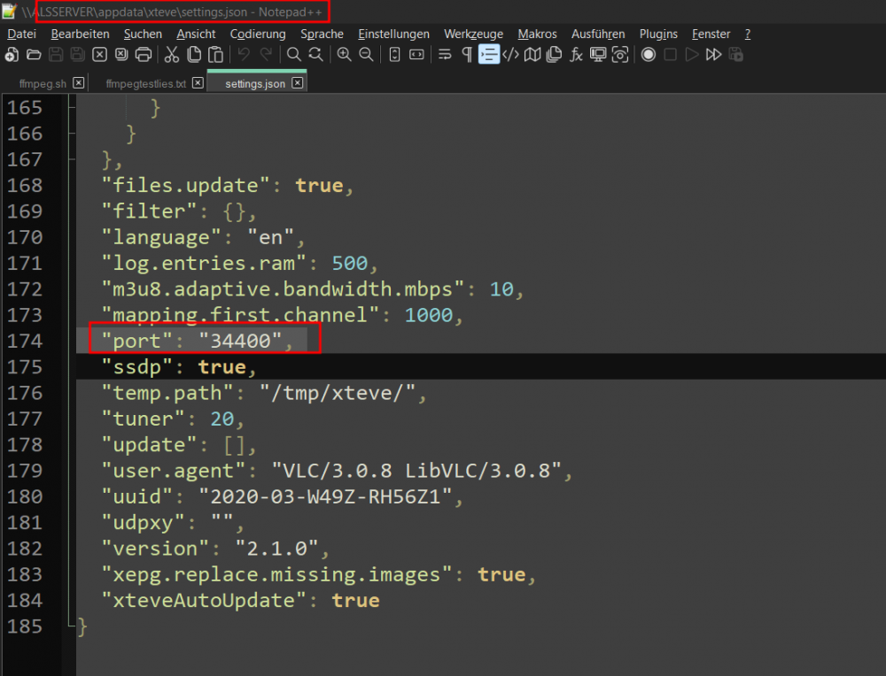Toggle synchronized horizontal scrolling icon
This screenshot has width=886, height=676.
click(416, 55)
